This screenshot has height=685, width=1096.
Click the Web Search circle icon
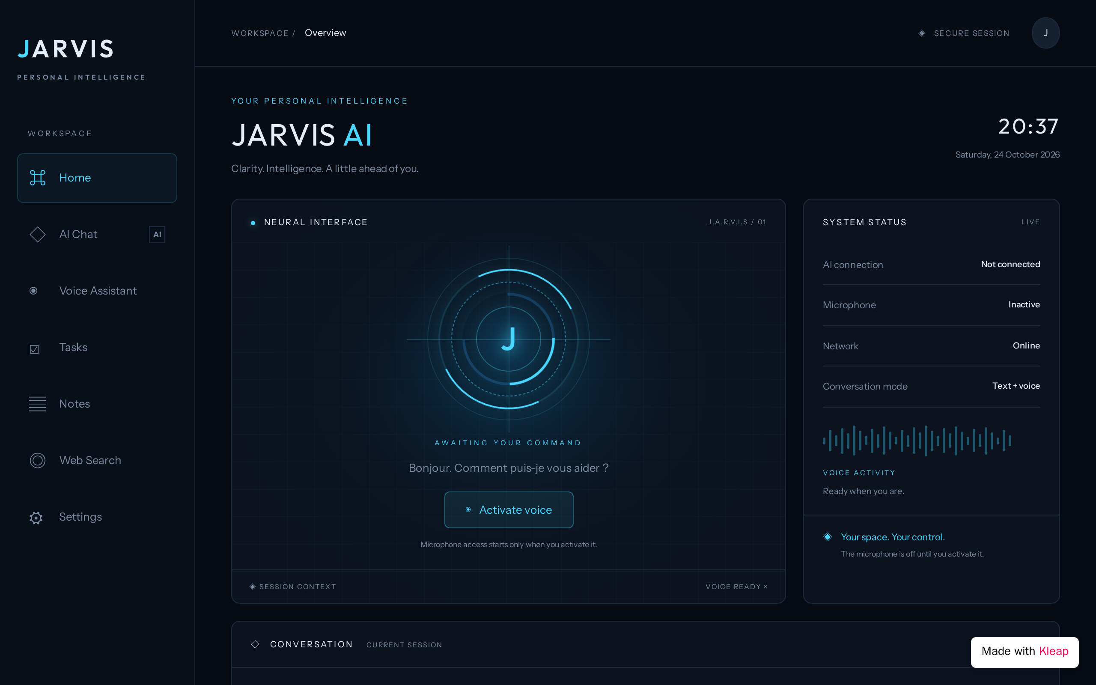[38, 460]
